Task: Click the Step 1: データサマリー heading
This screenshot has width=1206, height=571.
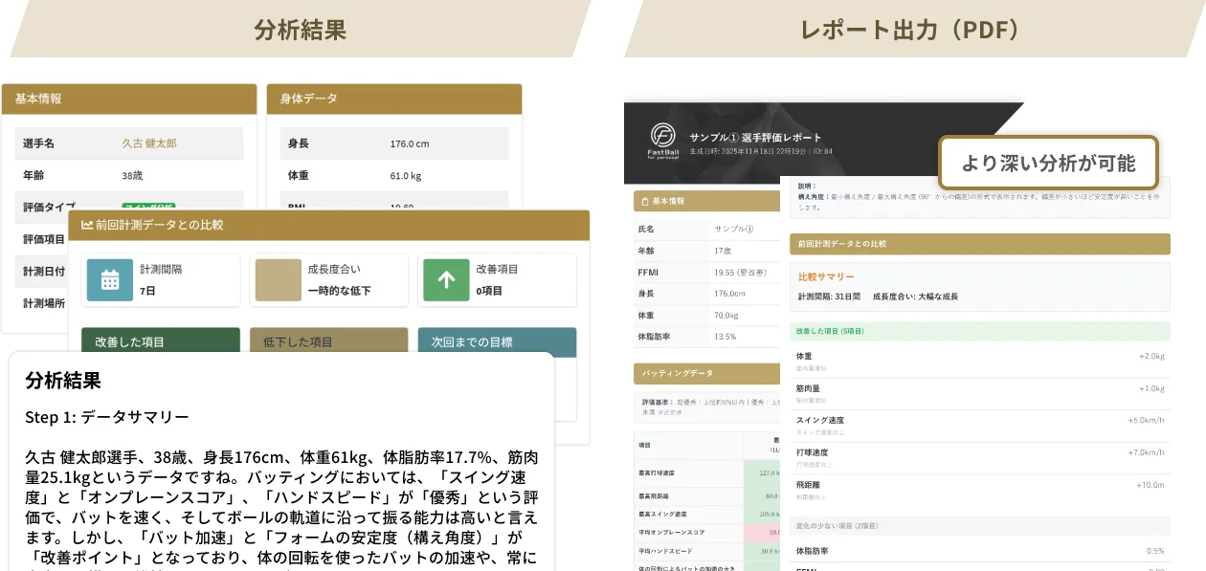Action: (107, 417)
